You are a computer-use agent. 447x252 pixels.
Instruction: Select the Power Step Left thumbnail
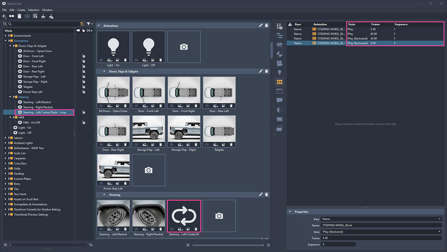coord(113,170)
